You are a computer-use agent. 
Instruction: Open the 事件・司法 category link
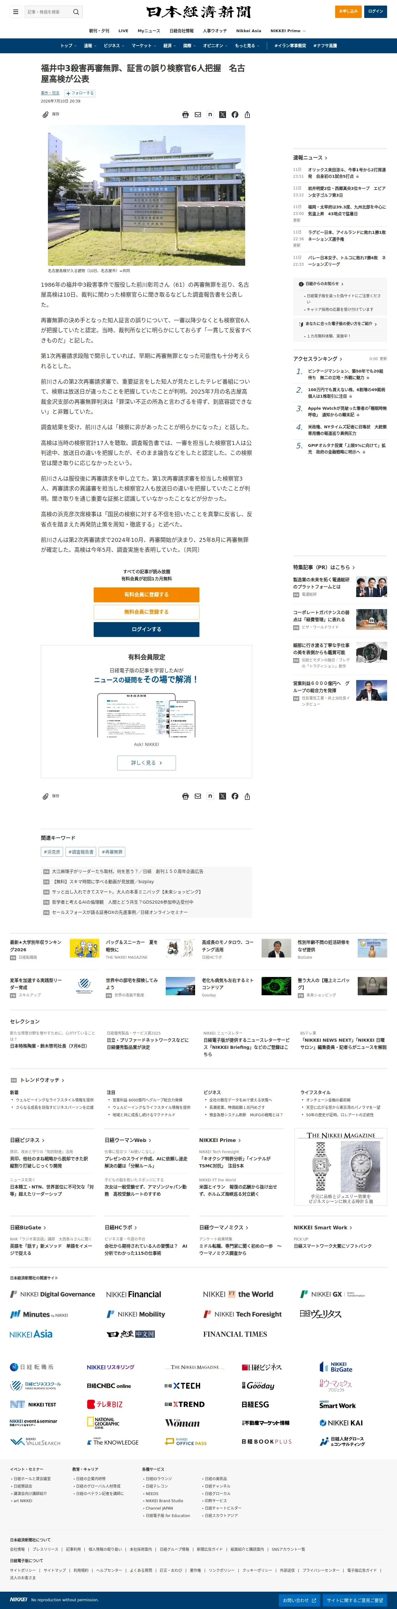(x=50, y=93)
